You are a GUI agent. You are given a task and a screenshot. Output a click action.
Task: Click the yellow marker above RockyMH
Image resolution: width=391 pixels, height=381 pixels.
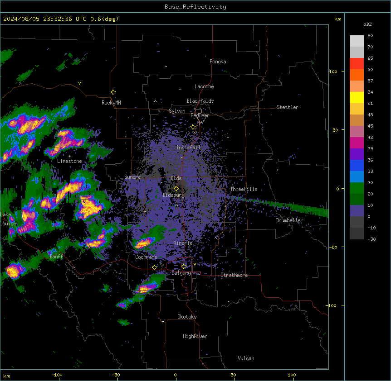pos(113,92)
